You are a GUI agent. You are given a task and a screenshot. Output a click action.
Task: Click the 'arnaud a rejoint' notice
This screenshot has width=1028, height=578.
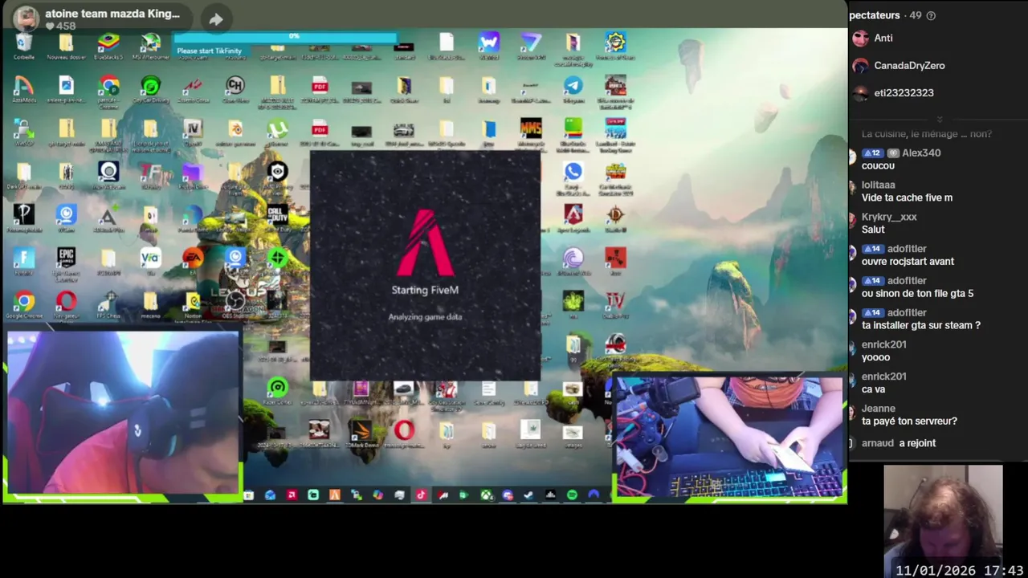point(899,443)
